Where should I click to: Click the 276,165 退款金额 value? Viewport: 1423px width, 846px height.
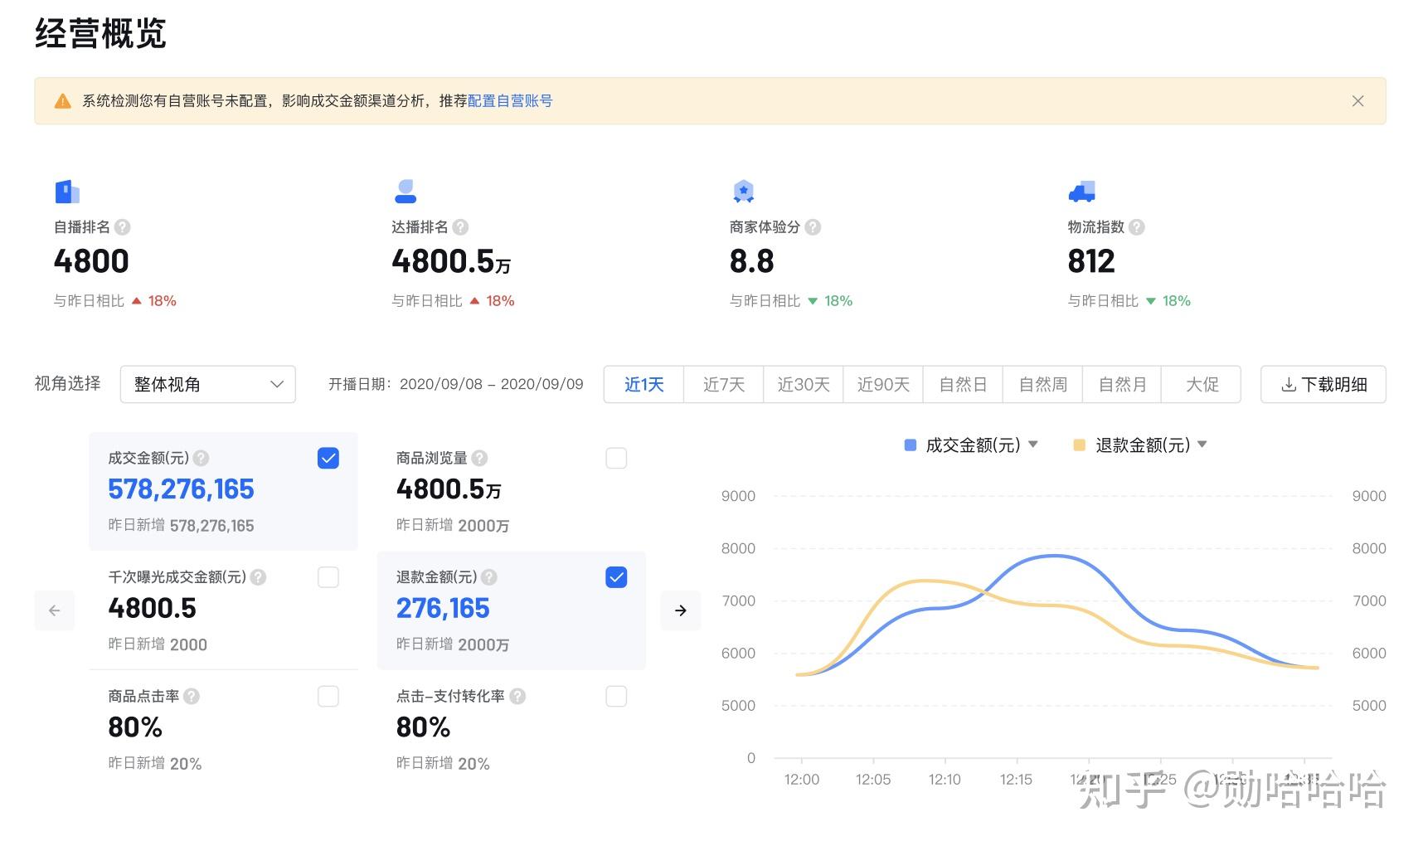[x=443, y=609]
